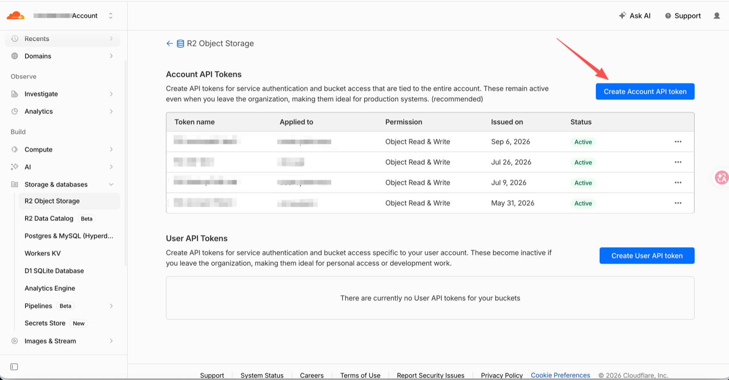
Task: Click the footer Terms of Use link
Action: (360, 375)
